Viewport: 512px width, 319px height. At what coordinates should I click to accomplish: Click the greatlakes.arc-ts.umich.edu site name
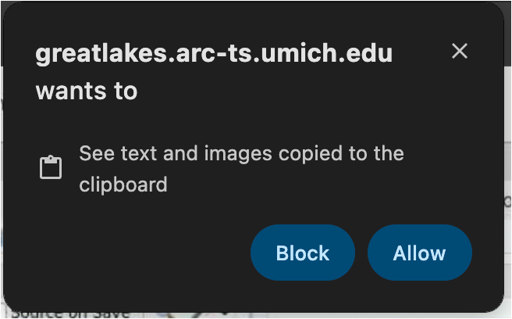(214, 54)
